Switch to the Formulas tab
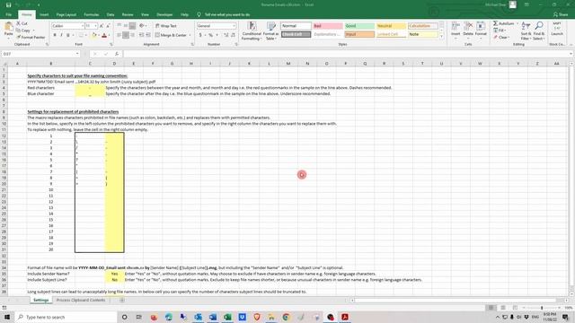This screenshot has width=575, height=323. click(x=92, y=14)
